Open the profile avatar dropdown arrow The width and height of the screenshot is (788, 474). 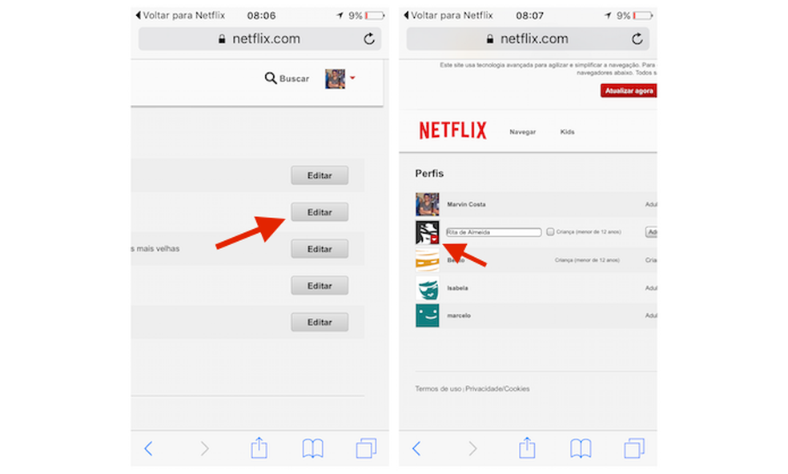tap(352, 78)
